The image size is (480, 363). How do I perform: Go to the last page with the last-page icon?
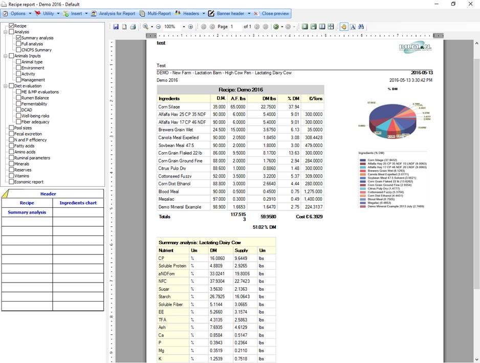tap(266, 27)
